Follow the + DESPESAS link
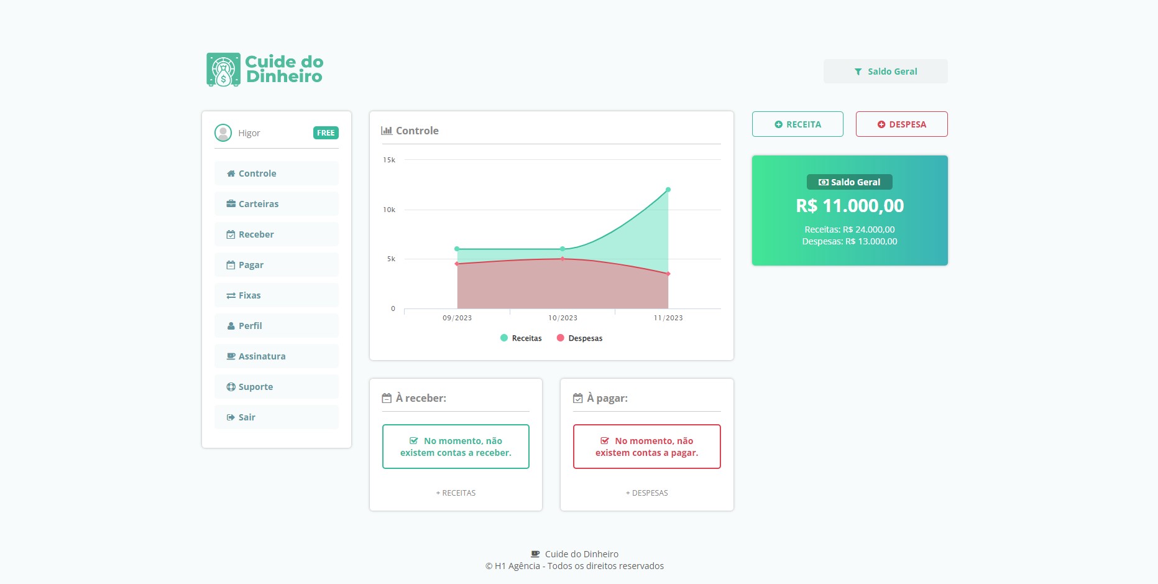The height and width of the screenshot is (584, 1158). [646, 493]
